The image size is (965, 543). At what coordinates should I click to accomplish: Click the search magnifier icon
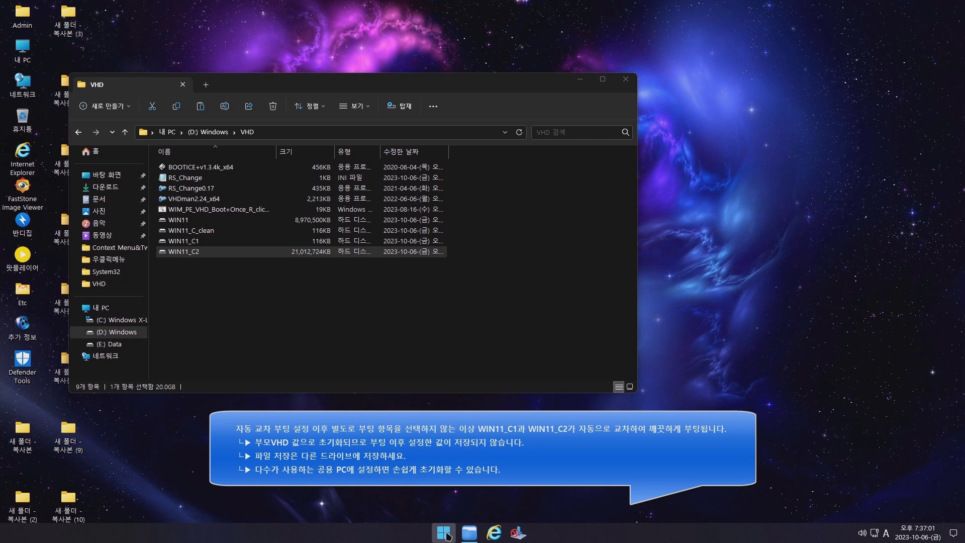click(x=625, y=132)
